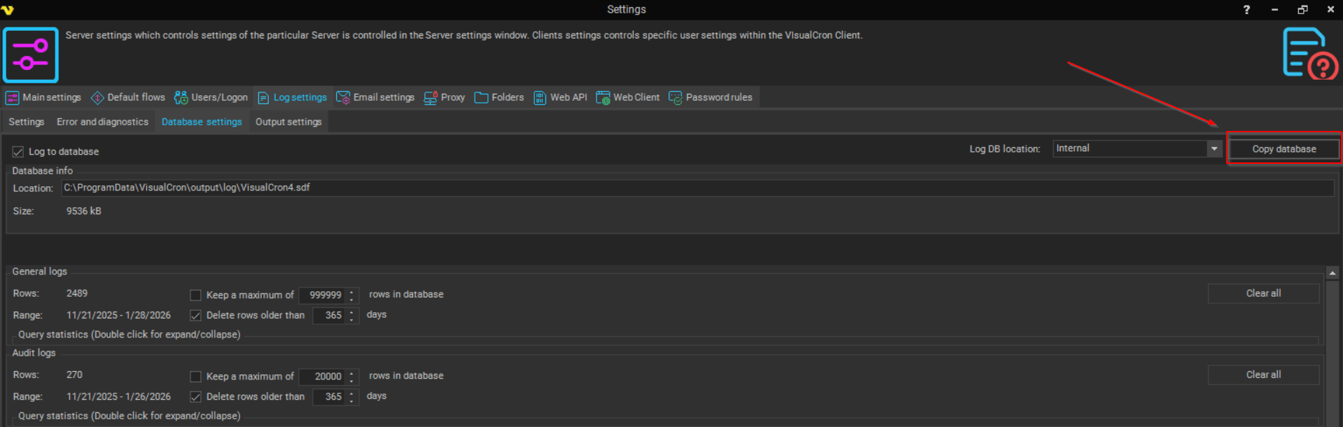Click the Default flows diamond icon
This screenshot has width=1343, height=427.
(x=97, y=98)
